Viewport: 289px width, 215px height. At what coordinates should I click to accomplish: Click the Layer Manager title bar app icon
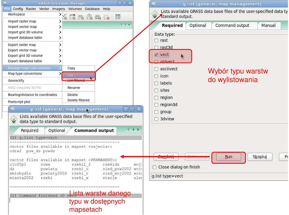tap(5, 3)
